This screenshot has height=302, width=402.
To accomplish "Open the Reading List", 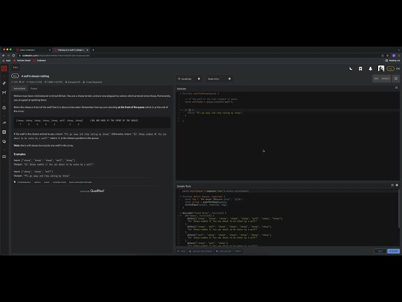I will pos(393,60).
